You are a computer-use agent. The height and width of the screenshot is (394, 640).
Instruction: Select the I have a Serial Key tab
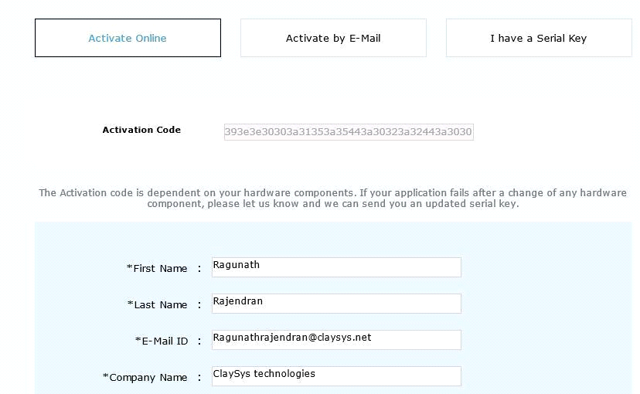[538, 38]
